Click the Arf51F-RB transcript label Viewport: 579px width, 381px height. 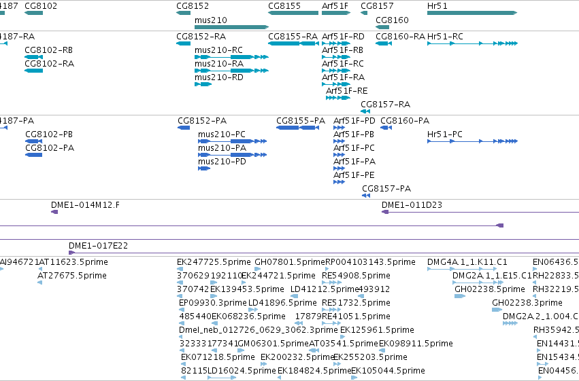tap(343, 50)
